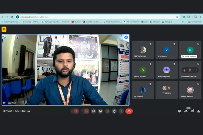Open the Chrome profile avatar
Image resolution: width=203 pixels, height=135 pixels.
(196, 17)
